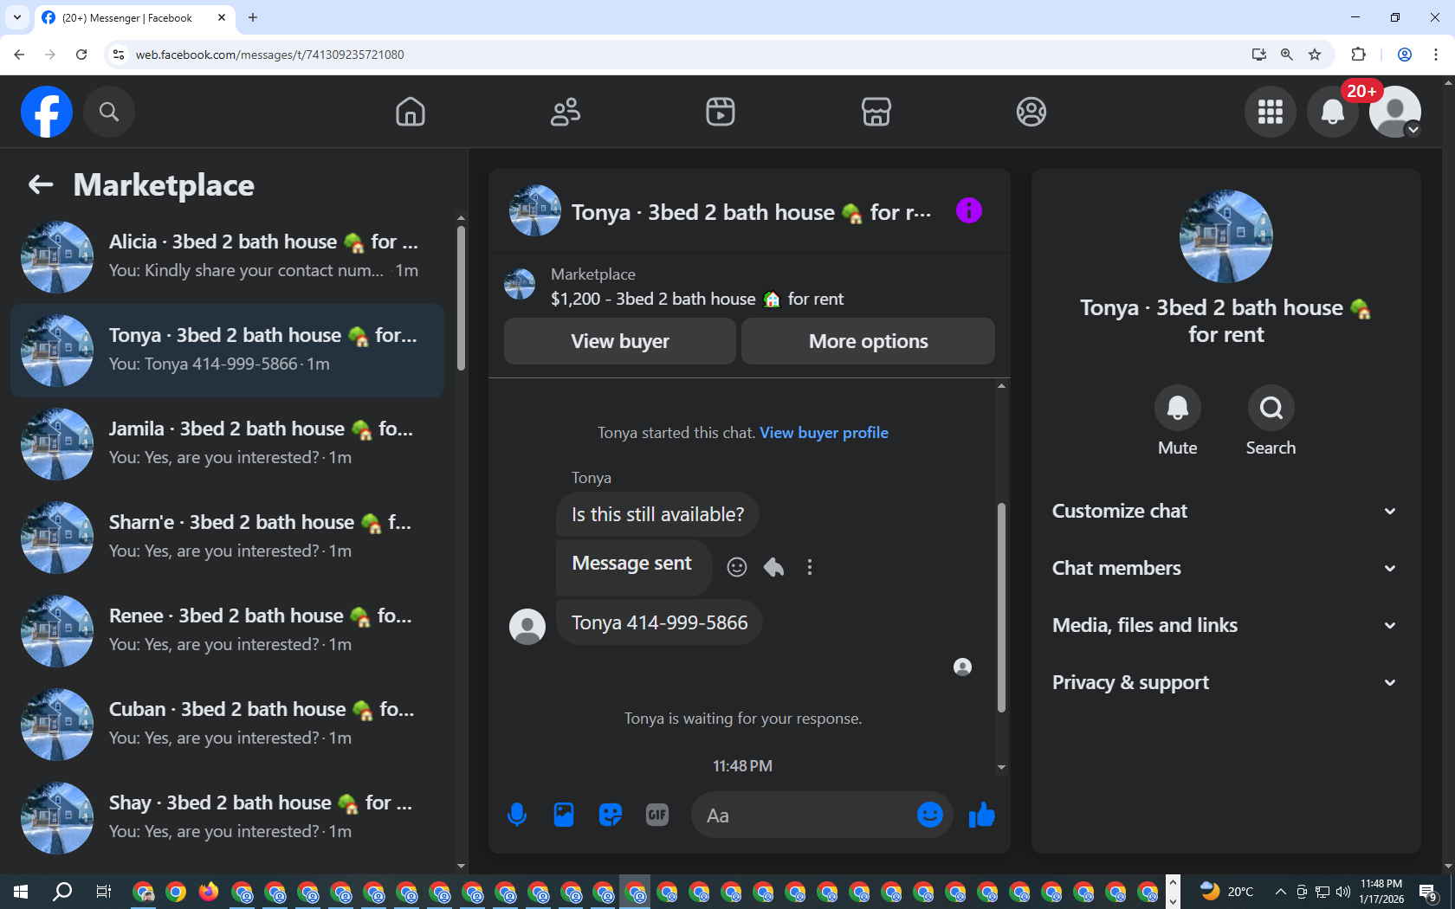Viewport: 1455px width, 909px height.
Task: Send a thumbs-up like
Action: (x=982, y=815)
